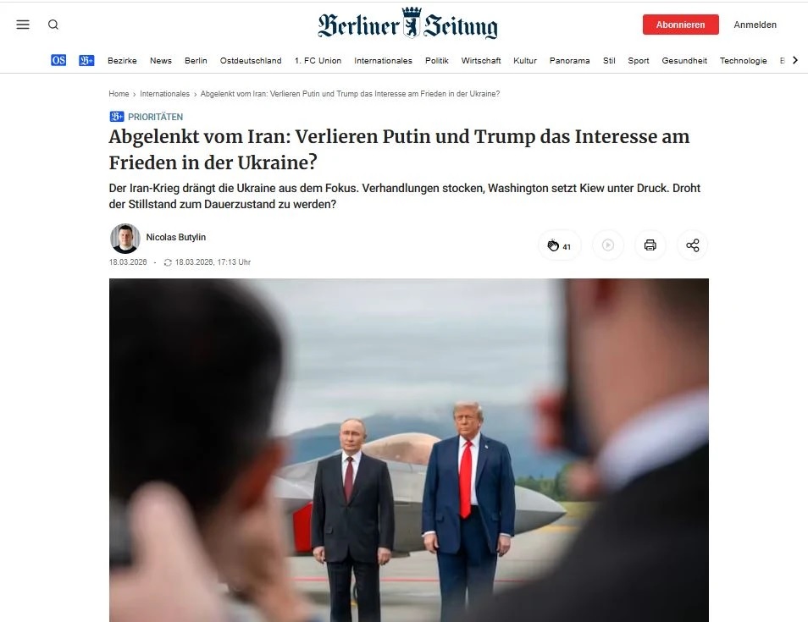Open author Nicolas Butylin's profile
Image resolution: width=808 pixels, height=622 pixels.
175,237
